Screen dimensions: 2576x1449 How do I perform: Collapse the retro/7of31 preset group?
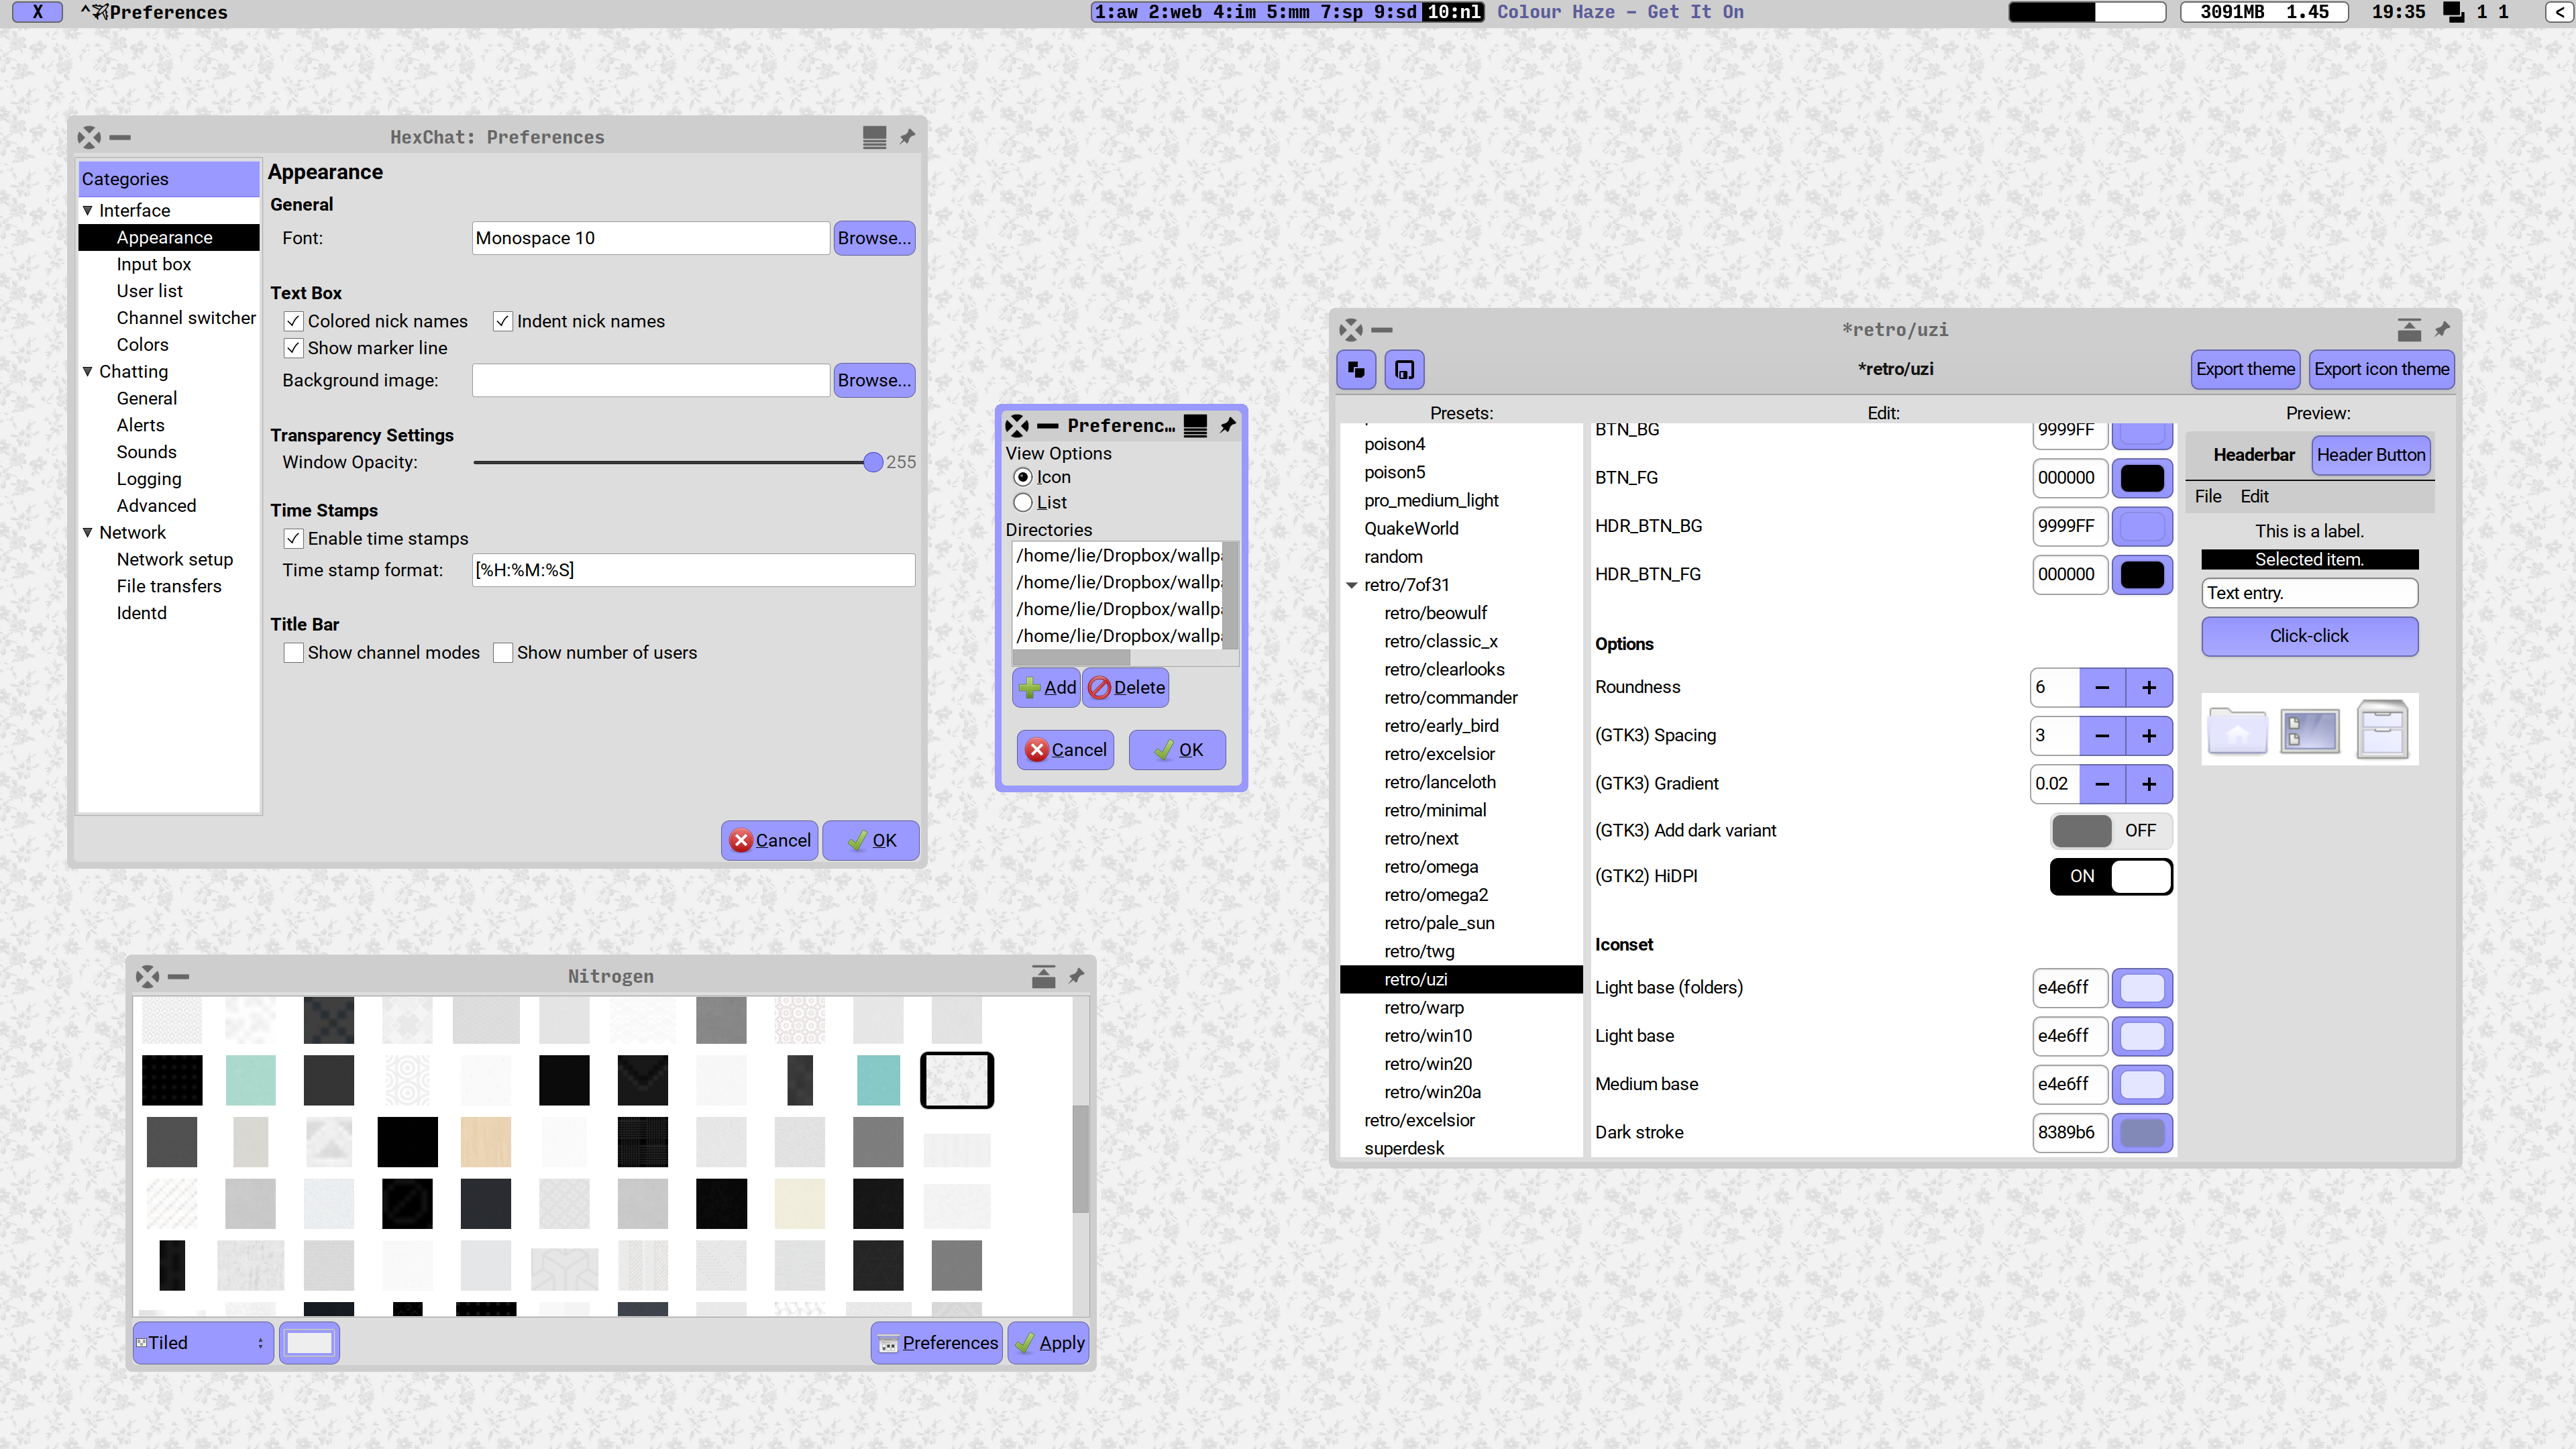point(1352,585)
